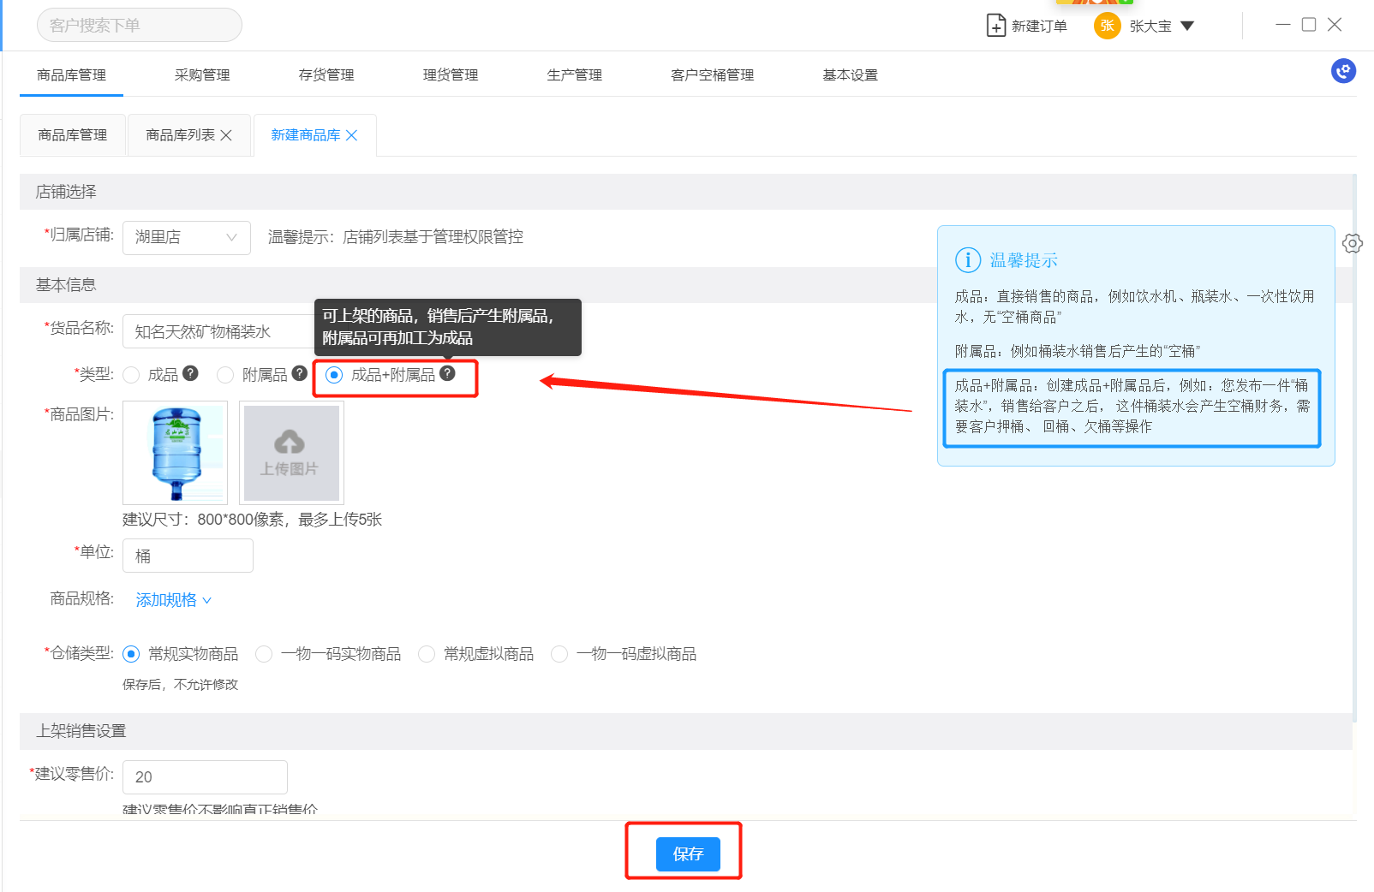This screenshot has height=892, width=1374.
Task: Click the help icon next to 成品
Action: pyautogui.click(x=191, y=373)
